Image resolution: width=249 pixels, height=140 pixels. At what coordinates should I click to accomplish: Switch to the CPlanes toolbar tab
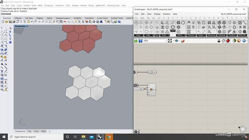[18, 18]
